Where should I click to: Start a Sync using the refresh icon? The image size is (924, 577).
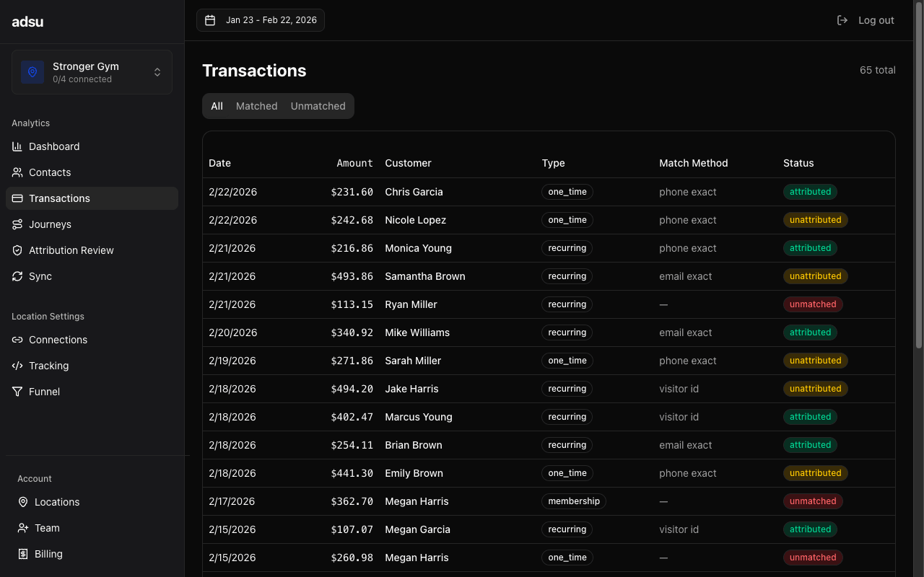tap(17, 276)
